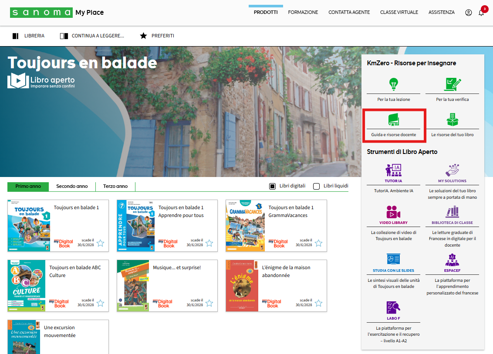This screenshot has width=493, height=354.
Task: Favorite Toujours en balade 1 with star
Action: (x=100, y=243)
